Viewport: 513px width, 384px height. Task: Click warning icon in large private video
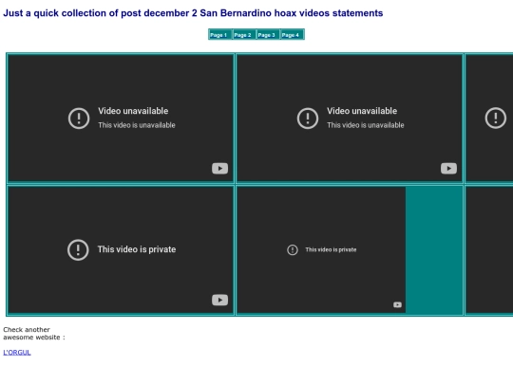click(x=78, y=249)
